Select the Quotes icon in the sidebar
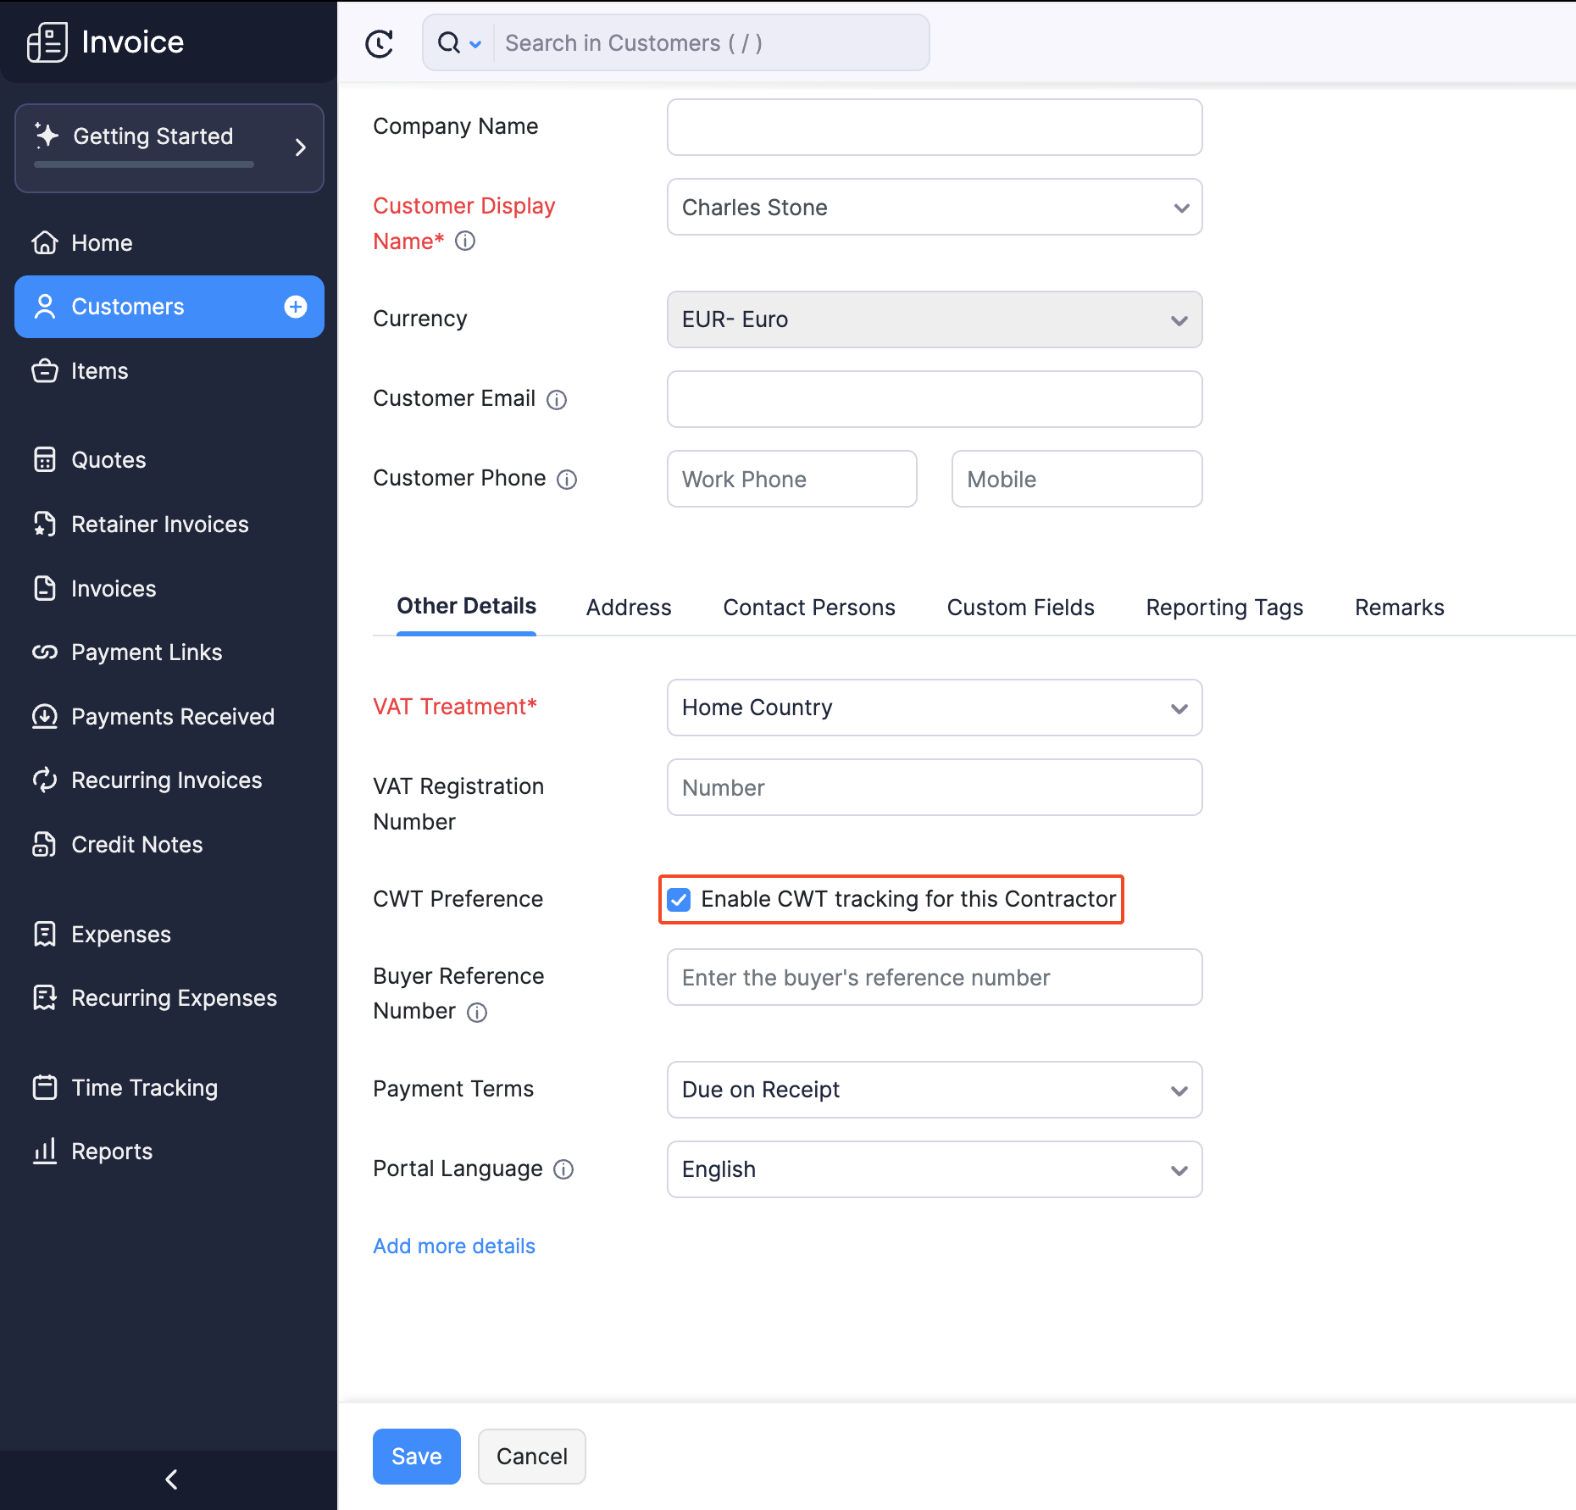This screenshot has width=1576, height=1510. [45, 459]
